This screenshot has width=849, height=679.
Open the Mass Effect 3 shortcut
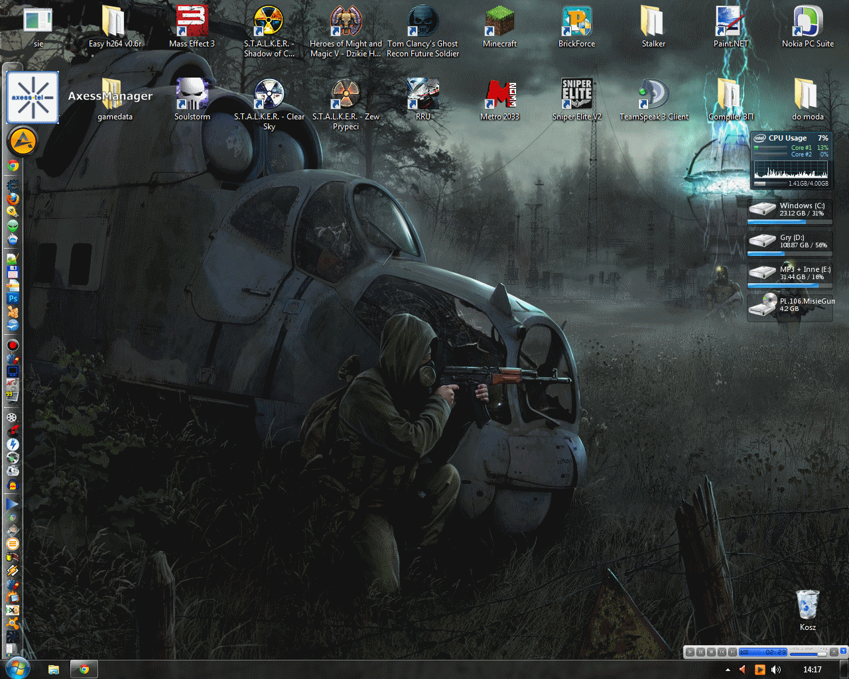[192, 27]
